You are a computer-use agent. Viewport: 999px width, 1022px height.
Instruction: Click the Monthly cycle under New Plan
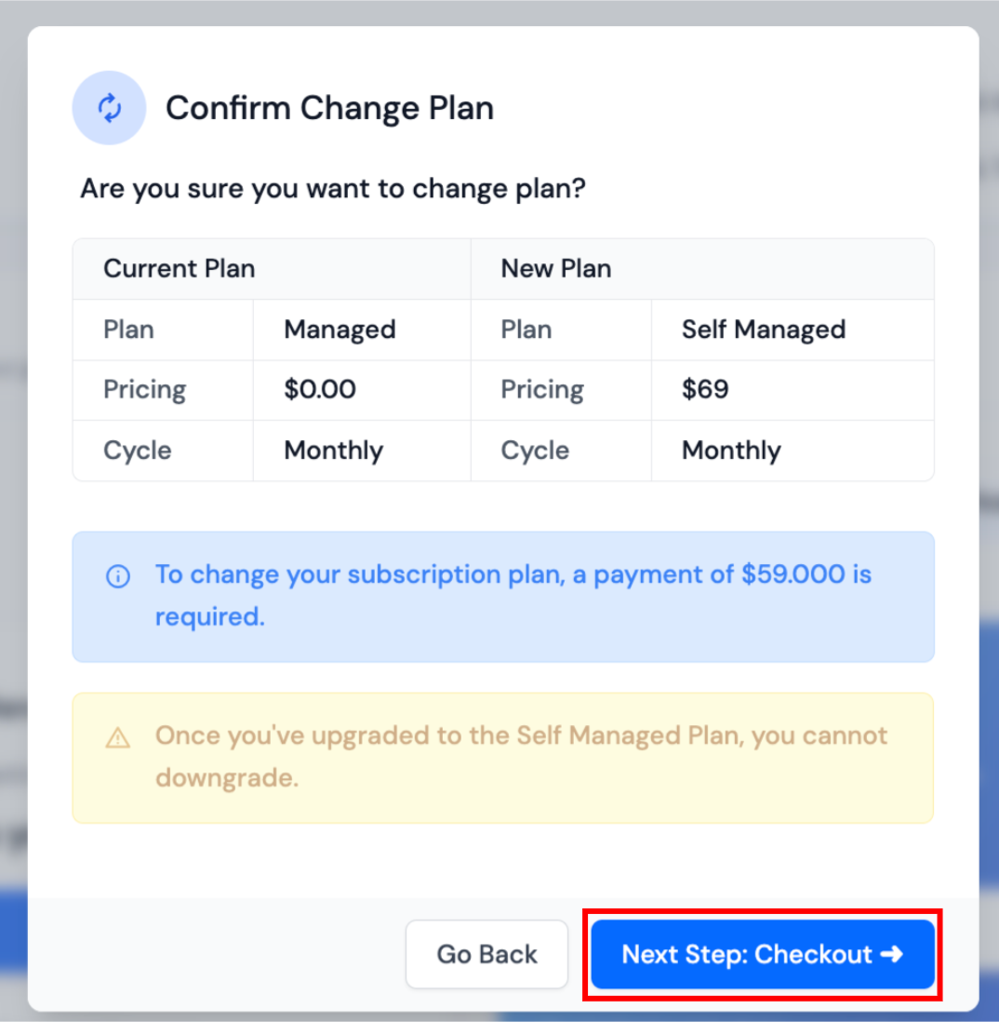[731, 450]
